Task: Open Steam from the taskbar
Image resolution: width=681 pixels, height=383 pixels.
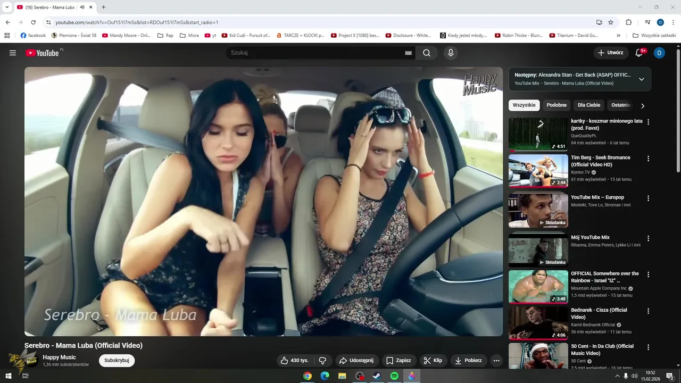Action: click(377, 376)
